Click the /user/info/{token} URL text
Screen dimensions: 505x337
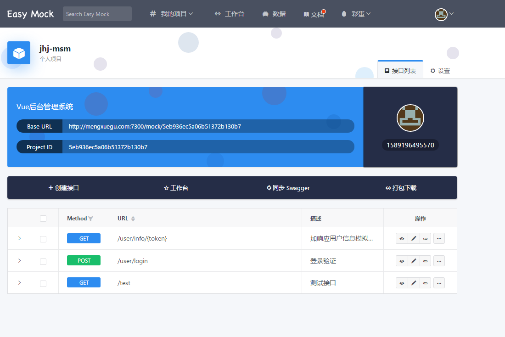[x=142, y=238]
